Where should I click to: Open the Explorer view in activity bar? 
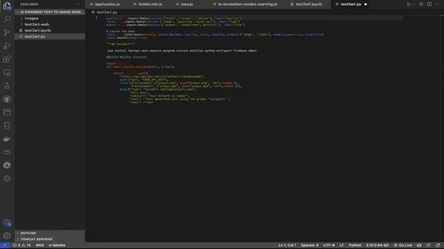click(x=7, y=6)
